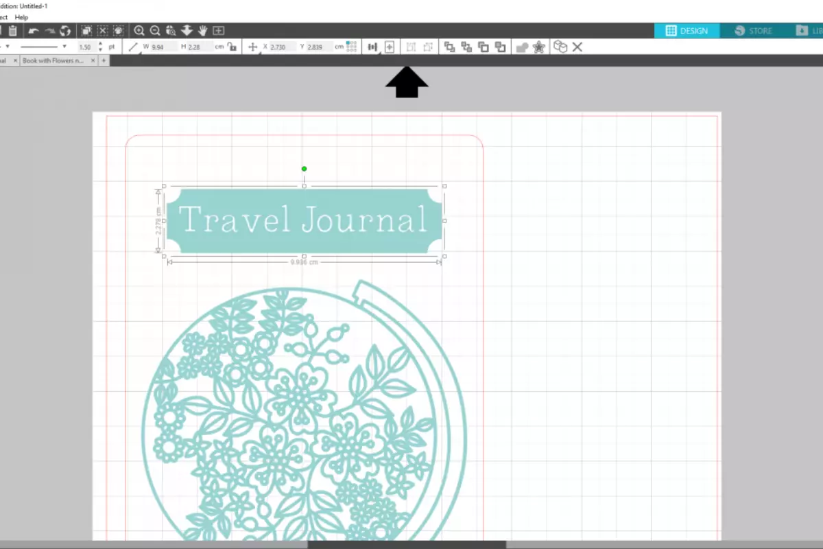This screenshot has height=549, width=823.
Task: Close the Book with Flowers tab
Action: pyautogui.click(x=94, y=60)
